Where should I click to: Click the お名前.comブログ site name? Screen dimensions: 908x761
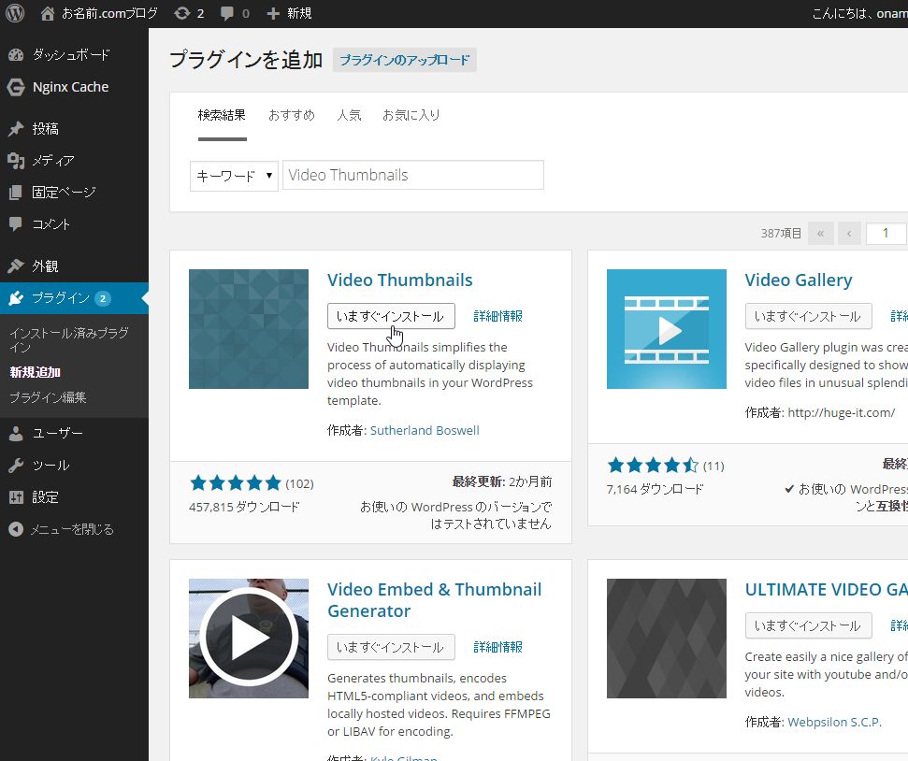tap(109, 13)
